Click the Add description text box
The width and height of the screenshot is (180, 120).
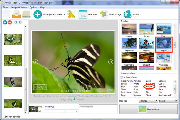tap(98, 109)
